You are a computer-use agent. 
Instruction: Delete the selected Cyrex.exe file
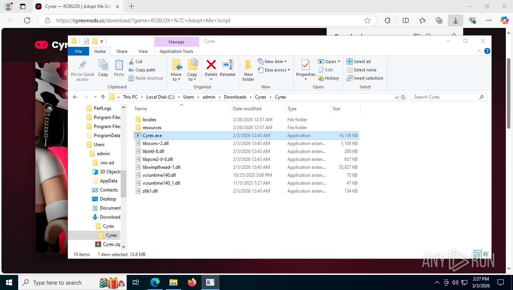pyautogui.click(x=211, y=68)
